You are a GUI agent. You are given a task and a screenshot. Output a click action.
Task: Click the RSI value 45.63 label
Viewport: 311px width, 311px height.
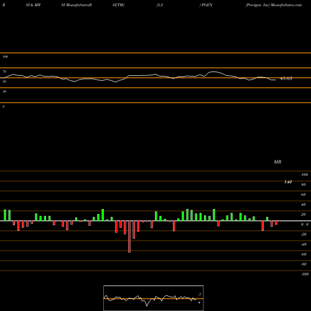[x=286, y=78]
